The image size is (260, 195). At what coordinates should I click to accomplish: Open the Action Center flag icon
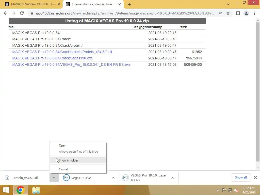click(x=224, y=190)
